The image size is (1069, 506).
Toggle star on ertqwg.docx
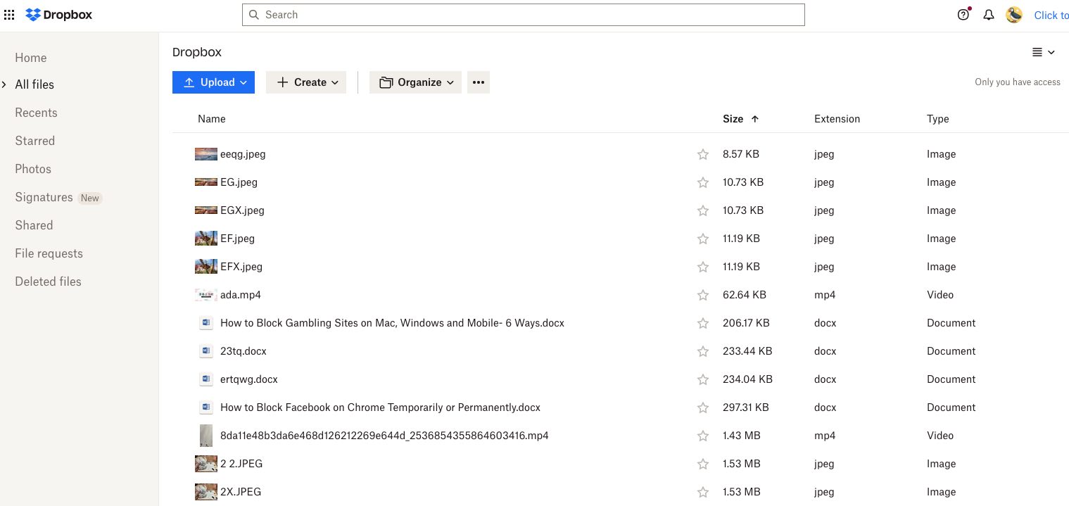(x=702, y=379)
